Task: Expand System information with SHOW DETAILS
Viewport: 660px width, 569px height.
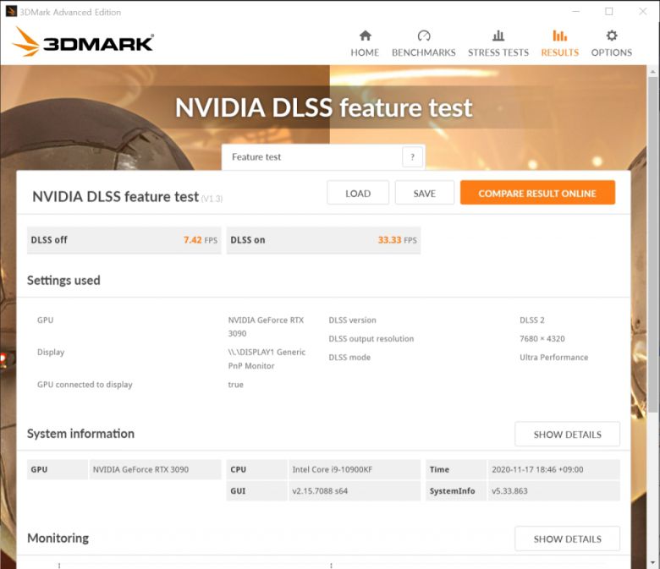Action: [567, 435]
